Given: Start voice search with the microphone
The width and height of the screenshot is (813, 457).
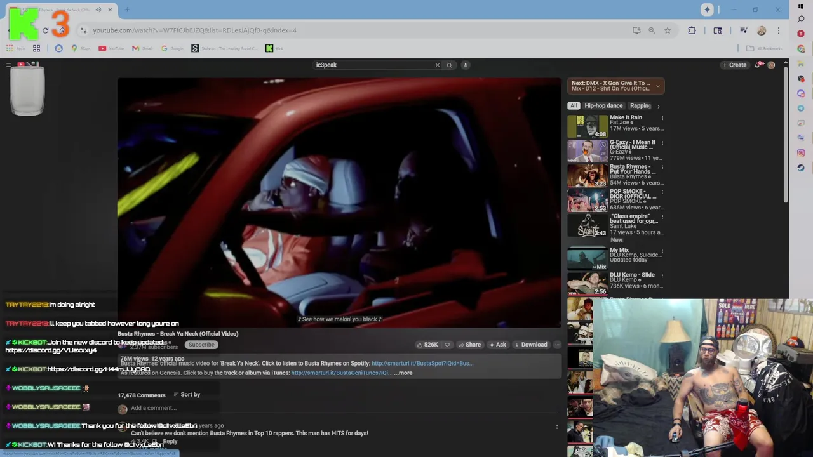Looking at the screenshot, I should [465, 65].
